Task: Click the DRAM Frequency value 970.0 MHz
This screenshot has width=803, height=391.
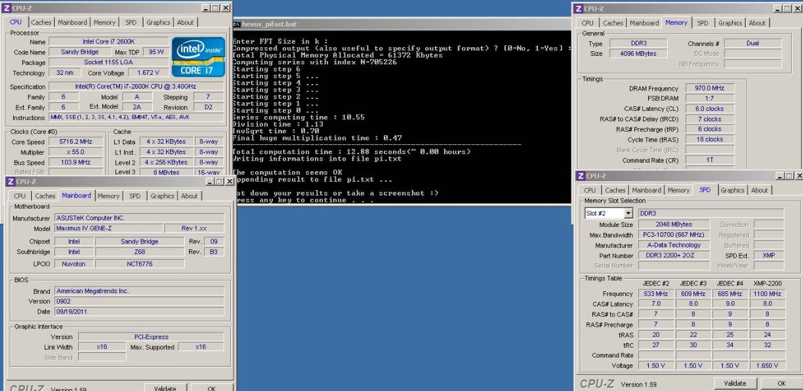Action: [x=710, y=88]
